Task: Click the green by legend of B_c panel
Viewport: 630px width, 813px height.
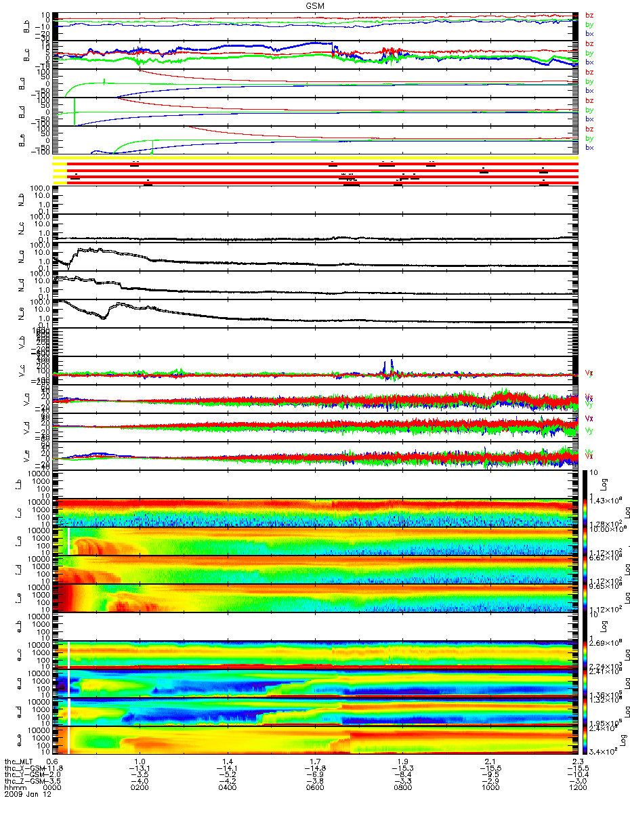Action: pos(589,53)
